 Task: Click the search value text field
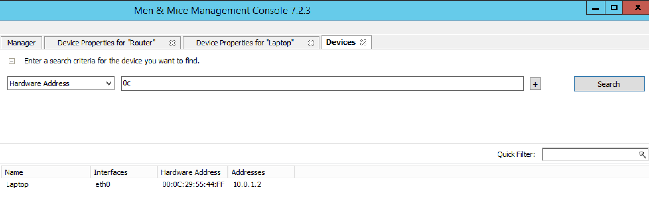[x=321, y=83]
